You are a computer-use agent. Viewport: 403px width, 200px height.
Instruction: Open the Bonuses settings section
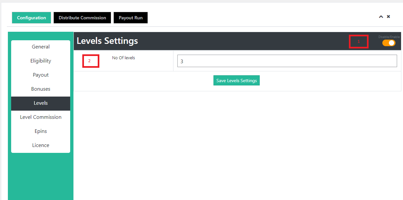coord(41,89)
